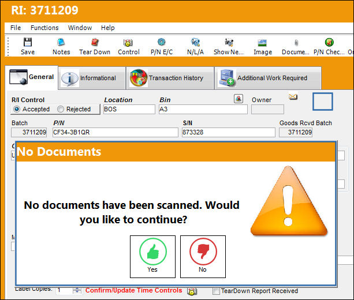Select the Accepted radio button
Viewport: 354px width, 300px height.
17,109
